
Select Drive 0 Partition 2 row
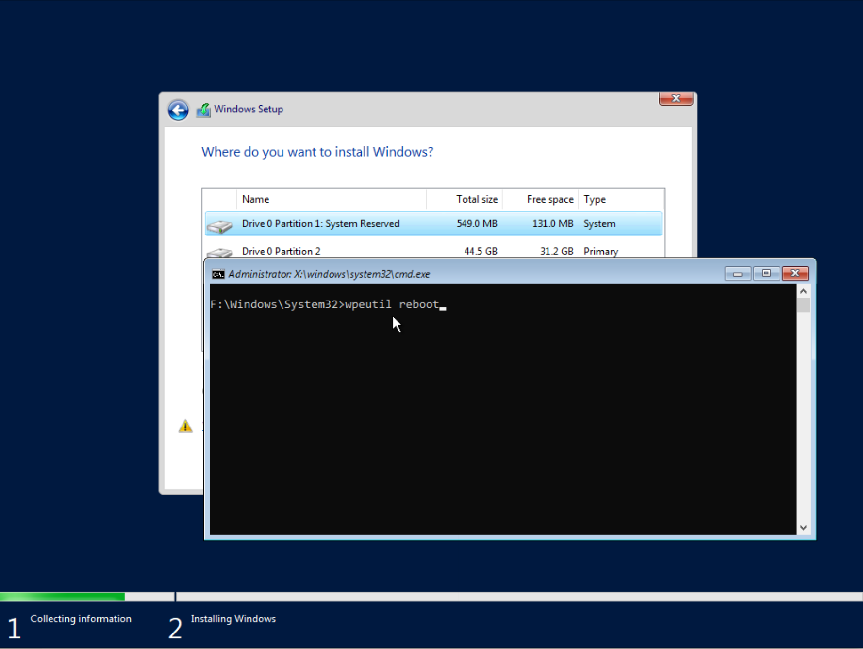[x=433, y=251]
